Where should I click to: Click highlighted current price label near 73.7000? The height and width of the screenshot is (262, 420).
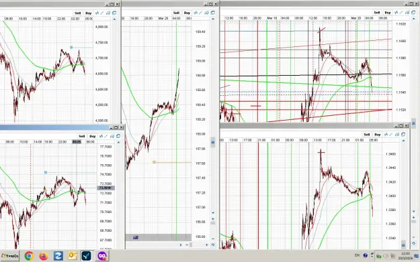pos(106,188)
